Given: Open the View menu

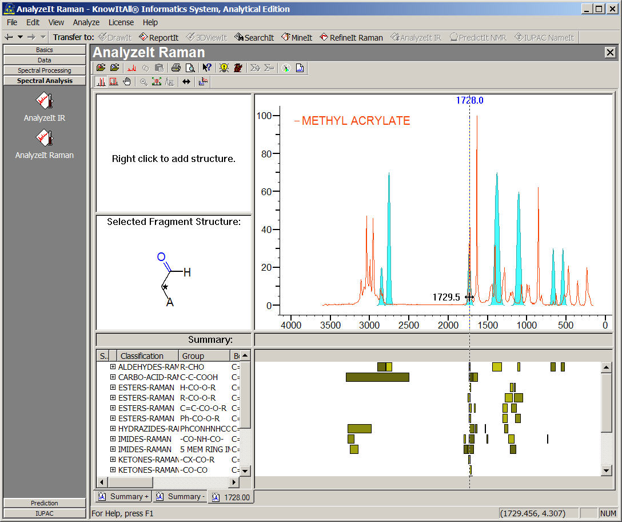Looking at the screenshot, I should point(56,22).
